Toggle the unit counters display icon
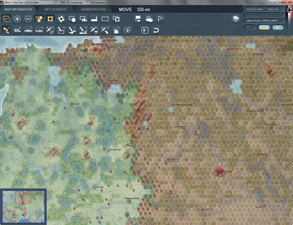Screen dimensions: 293x225 [7, 19]
